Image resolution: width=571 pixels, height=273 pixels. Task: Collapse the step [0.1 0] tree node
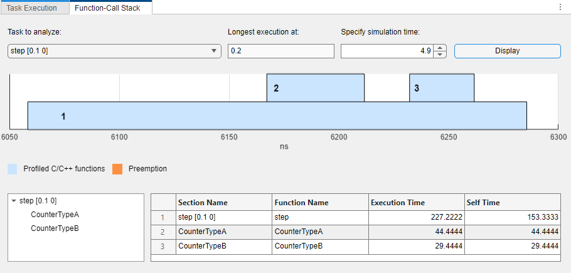click(x=14, y=201)
